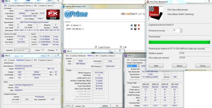Screen dimensions: 212x108
Task: Click the Manufacturer G.Skill field in SPD window
Action: 150,74
